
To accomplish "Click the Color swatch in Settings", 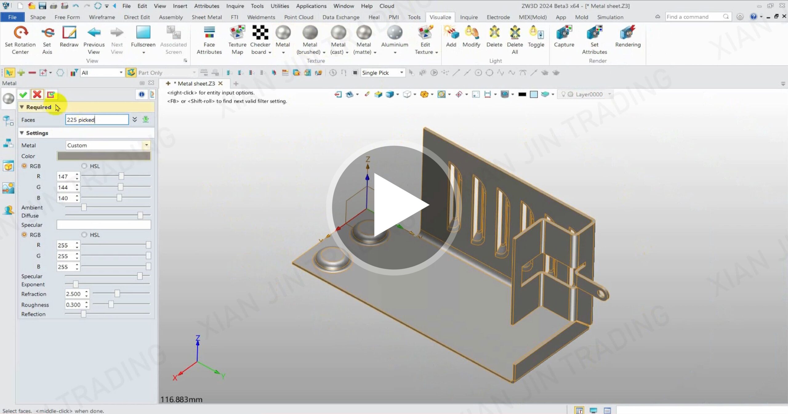I will click(x=104, y=156).
